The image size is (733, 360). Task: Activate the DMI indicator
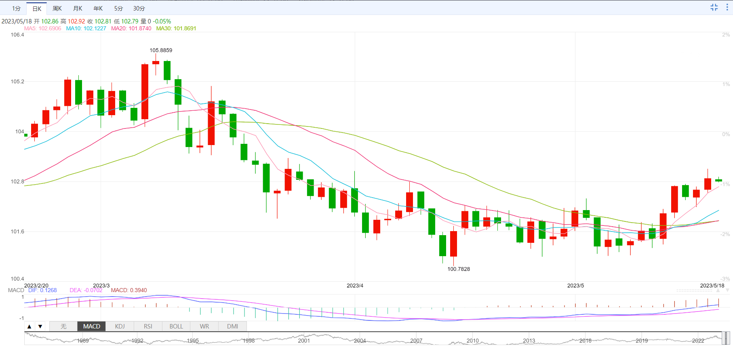232,326
